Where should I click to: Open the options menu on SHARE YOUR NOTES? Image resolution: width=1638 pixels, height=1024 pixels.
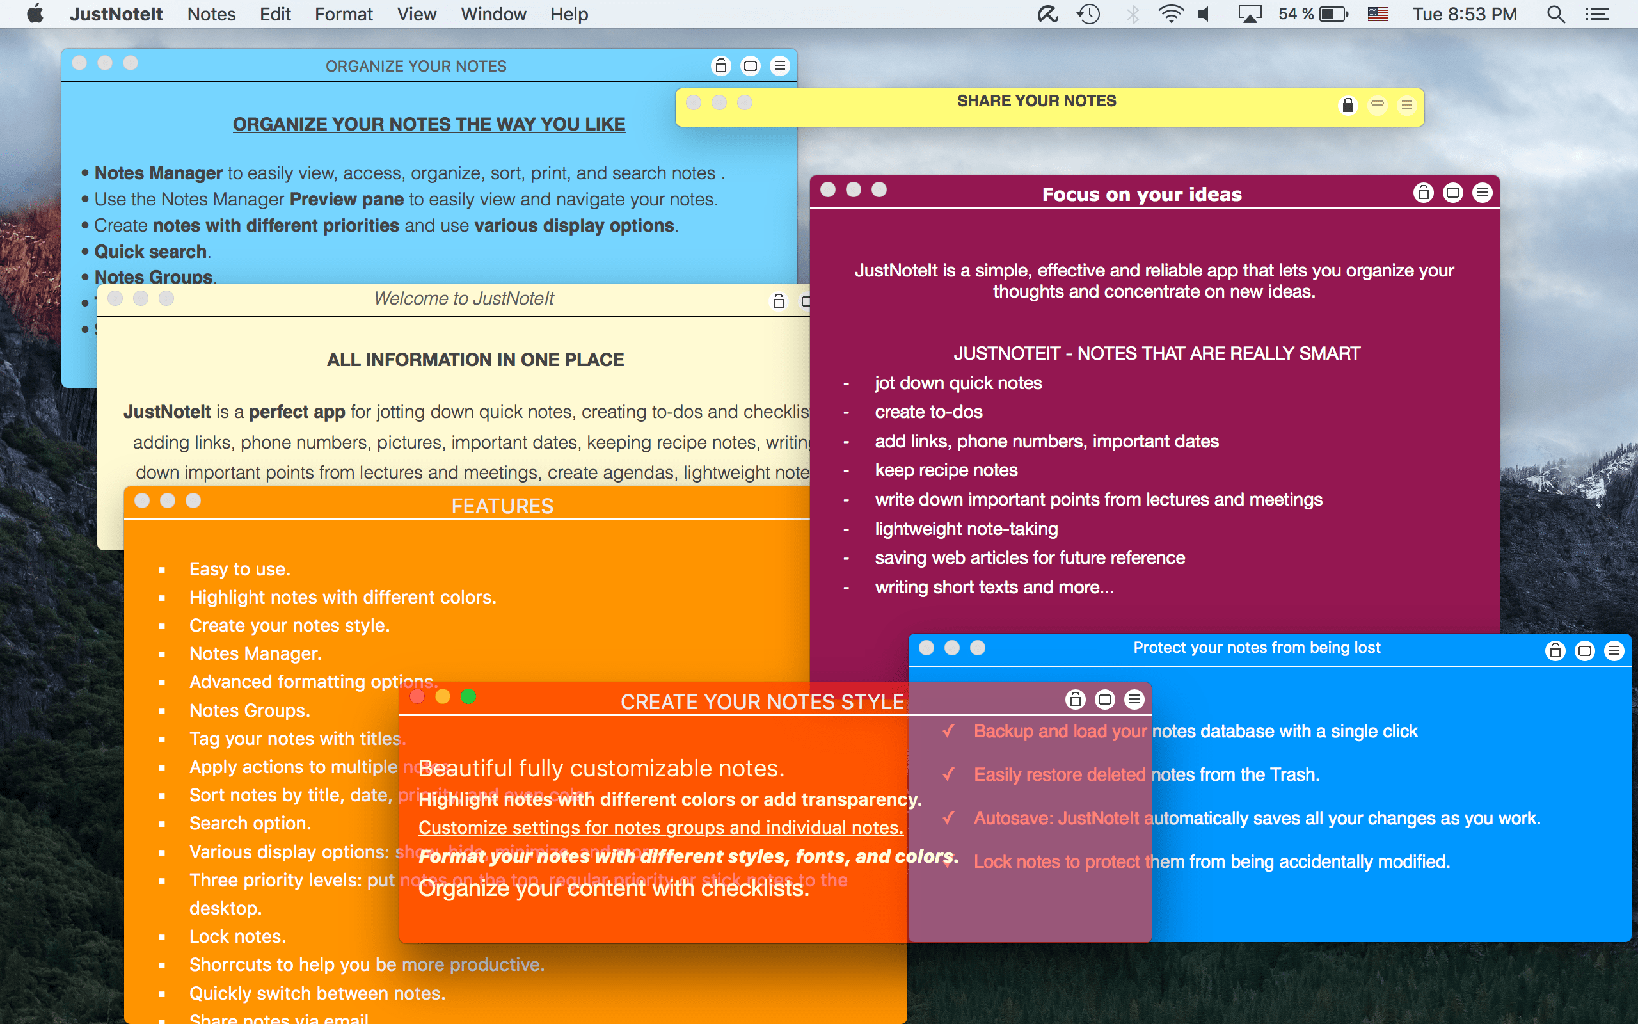pyautogui.click(x=1406, y=105)
